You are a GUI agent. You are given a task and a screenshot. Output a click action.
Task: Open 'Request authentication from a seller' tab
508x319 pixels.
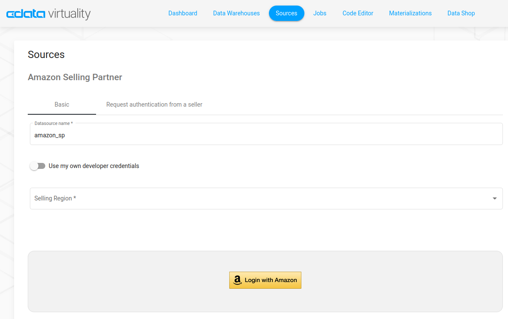(154, 104)
